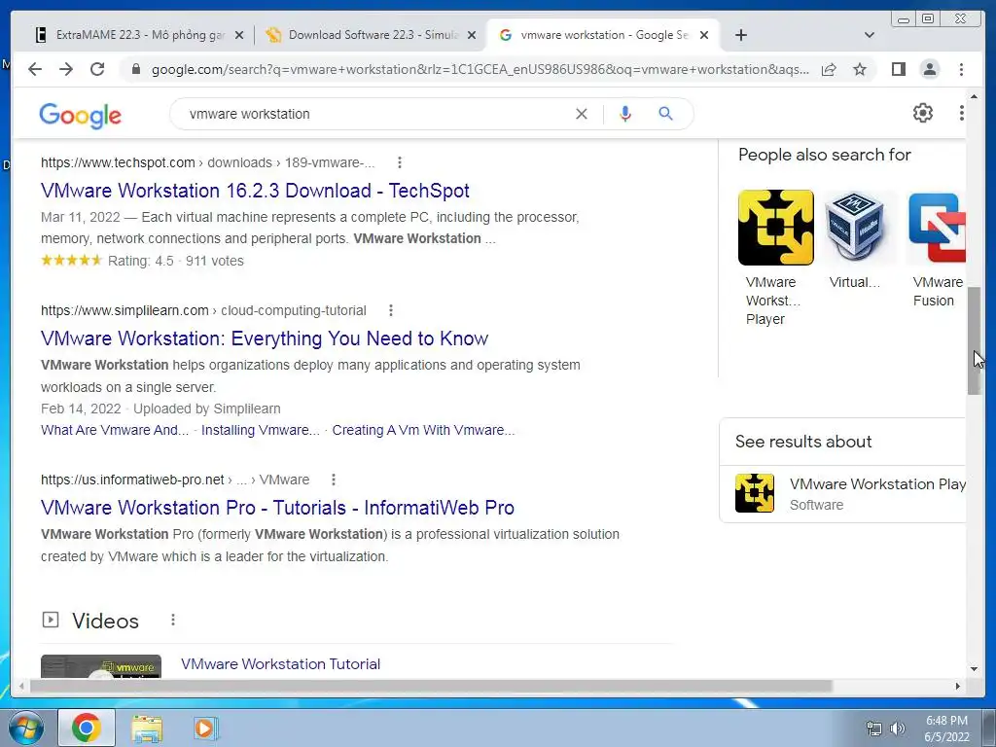Open options for the TechSpot result
This screenshot has height=747, width=996.
(x=400, y=162)
